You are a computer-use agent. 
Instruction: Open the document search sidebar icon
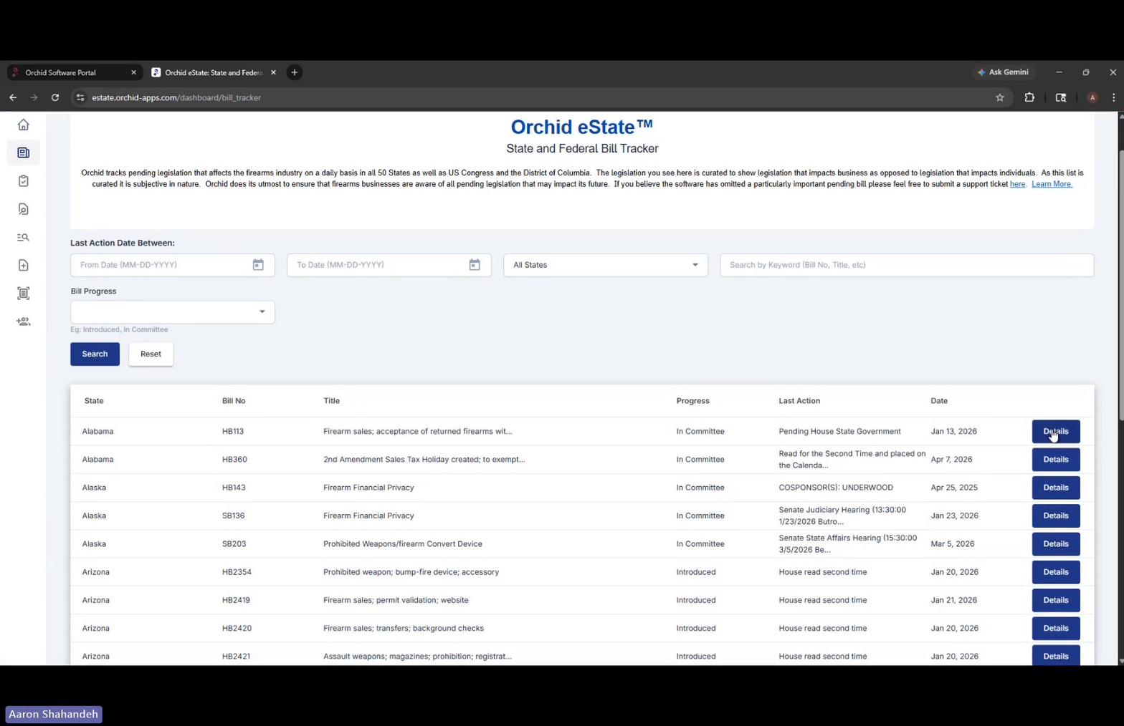(x=24, y=209)
